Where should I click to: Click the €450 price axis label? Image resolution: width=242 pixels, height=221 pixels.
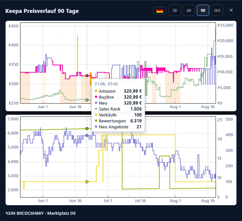[x=14, y=26]
